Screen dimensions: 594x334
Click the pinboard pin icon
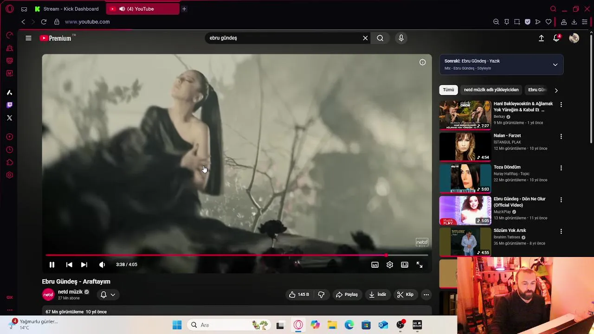point(507,22)
